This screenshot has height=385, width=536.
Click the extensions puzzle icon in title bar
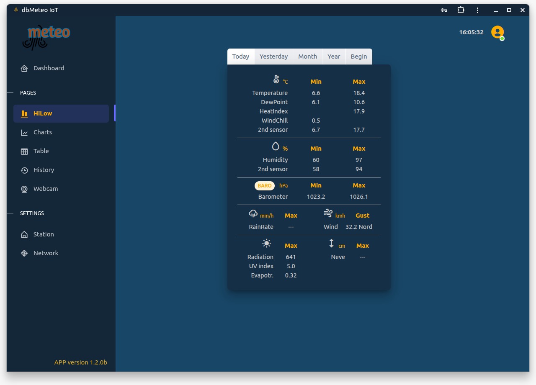point(461,10)
